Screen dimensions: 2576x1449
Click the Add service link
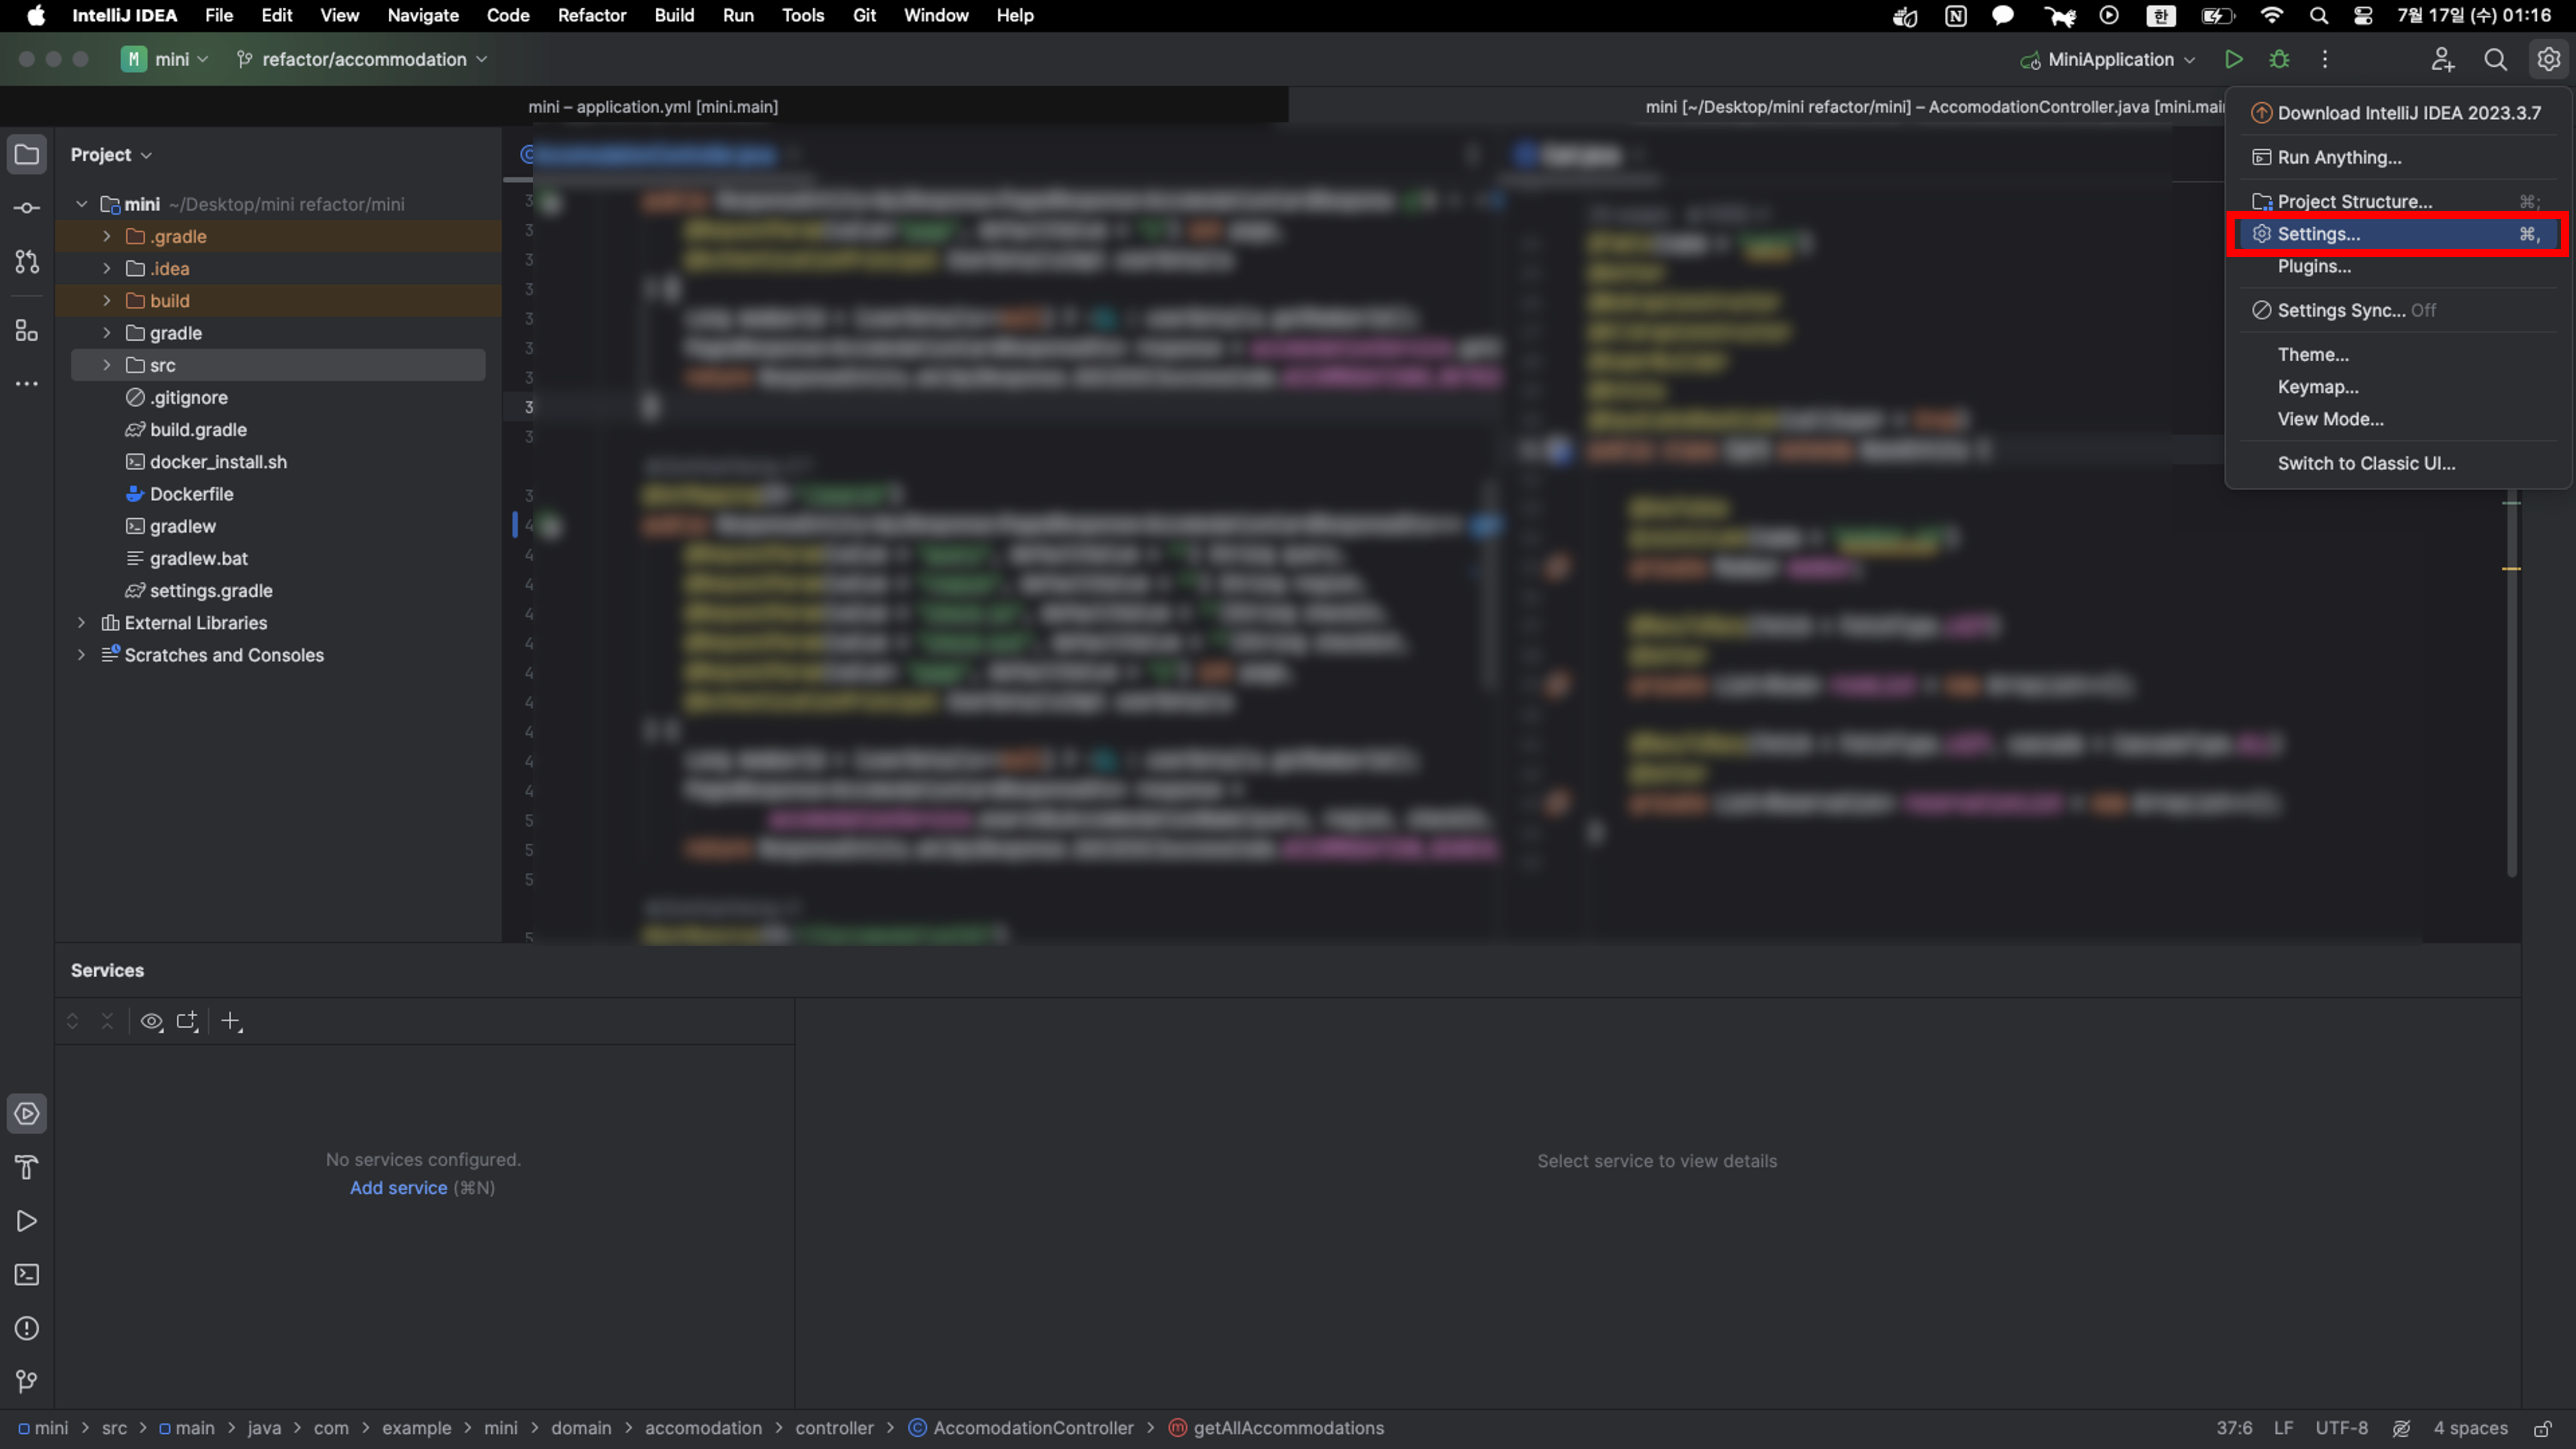click(398, 1188)
